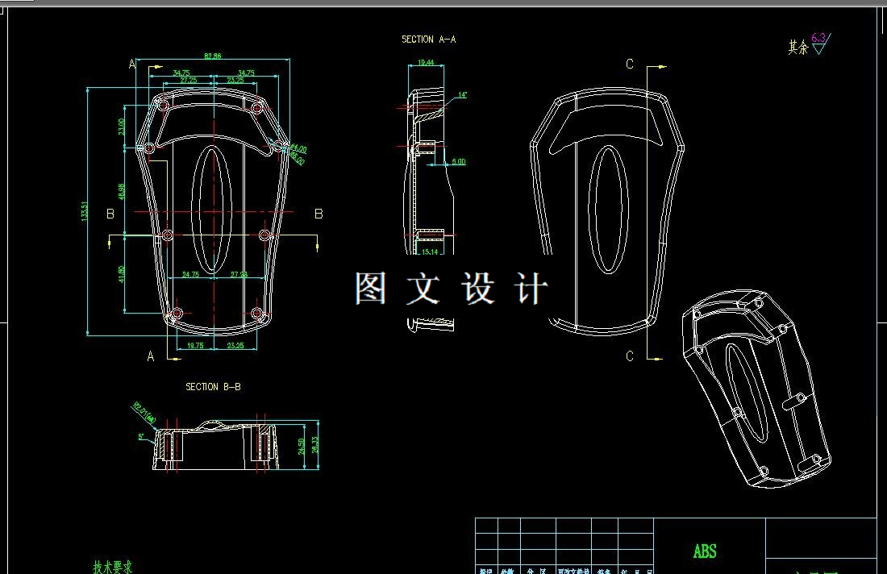Pick the 23.25 dimension beside 27.25

click(x=235, y=81)
